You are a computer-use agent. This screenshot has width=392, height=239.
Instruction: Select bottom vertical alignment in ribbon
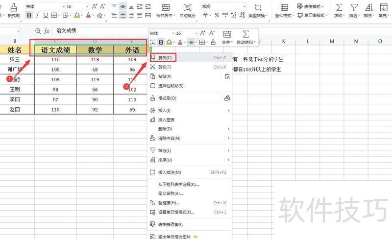point(131,6)
